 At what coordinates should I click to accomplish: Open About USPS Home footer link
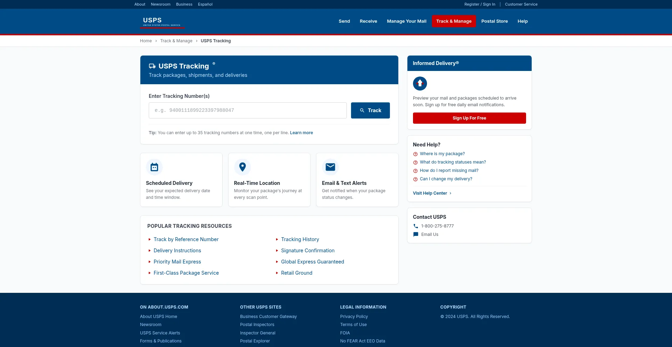pos(159,317)
